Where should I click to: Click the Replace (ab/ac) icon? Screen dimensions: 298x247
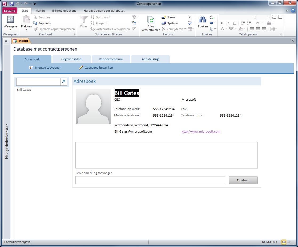pos(212,18)
